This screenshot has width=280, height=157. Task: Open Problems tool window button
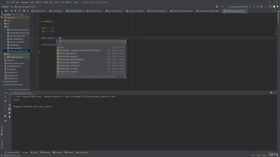[45, 152]
